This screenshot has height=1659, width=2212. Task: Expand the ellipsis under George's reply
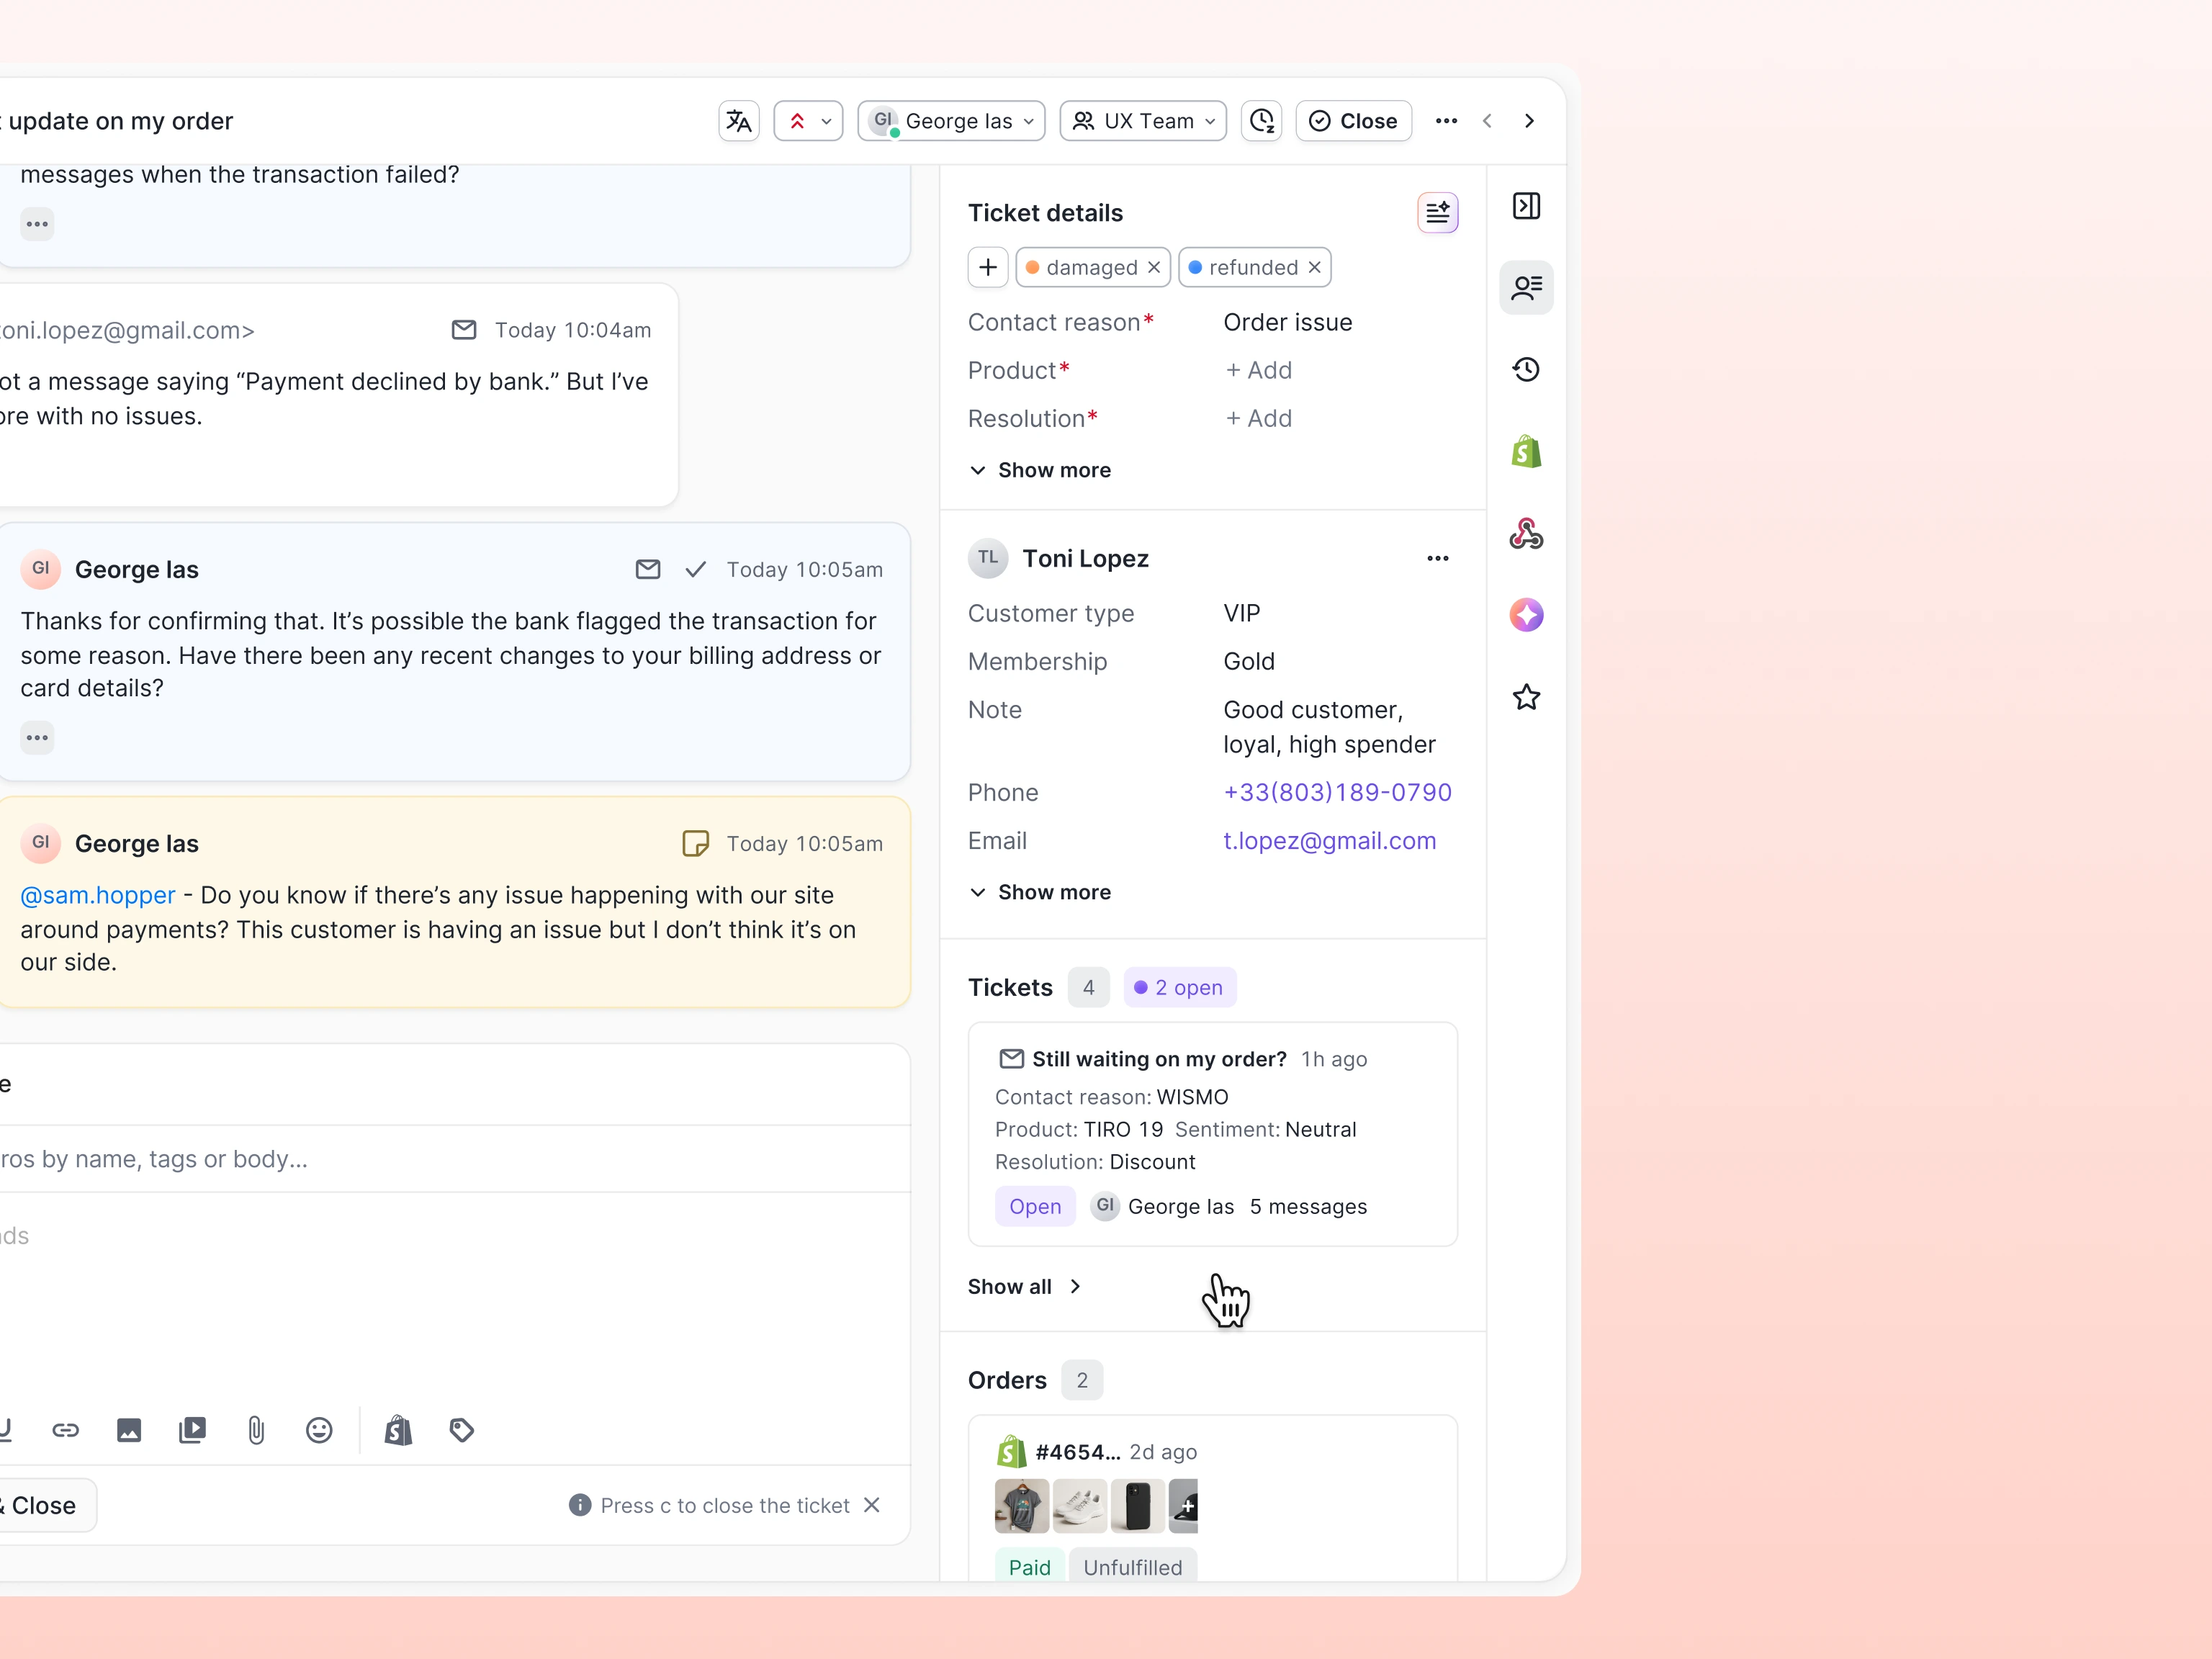click(37, 738)
